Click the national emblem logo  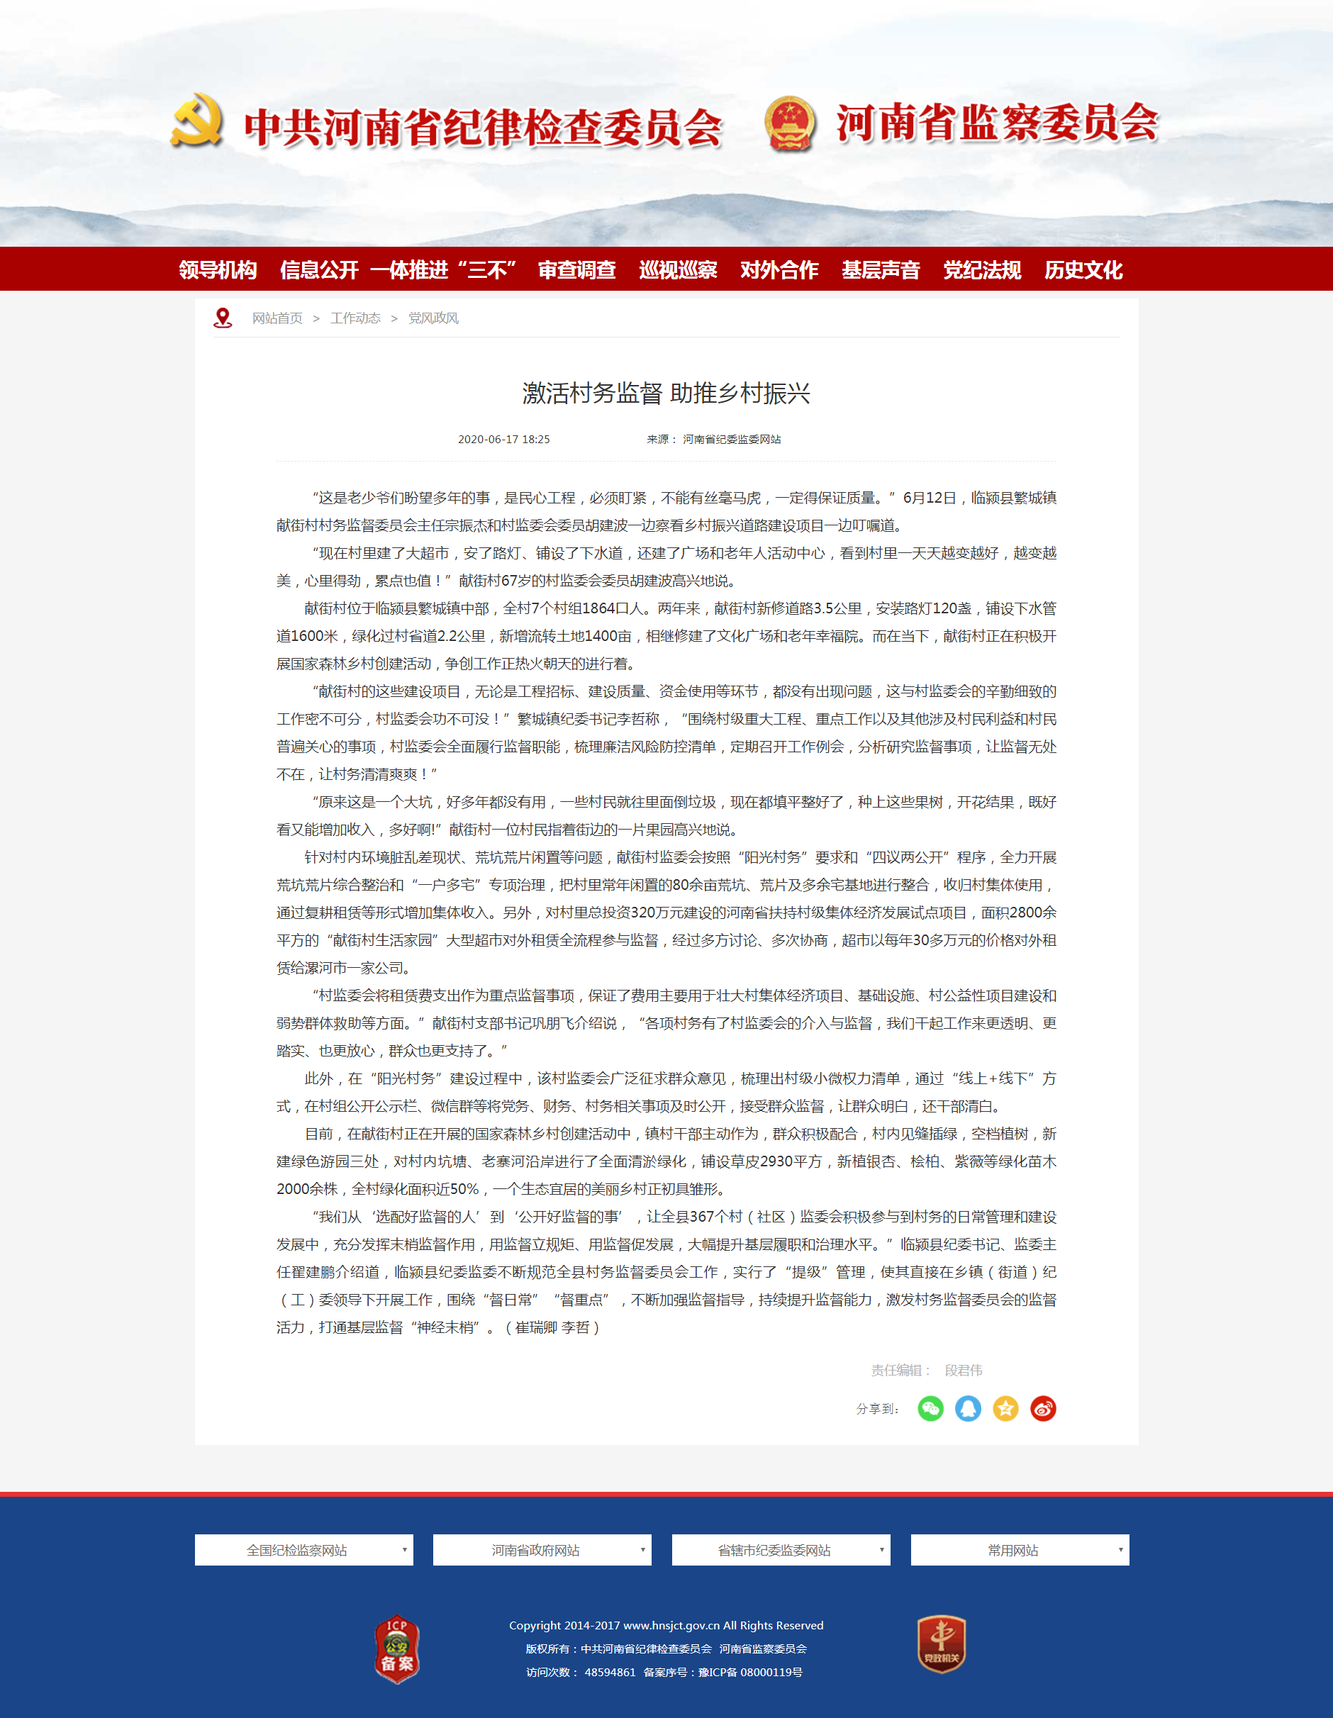click(x=790, y=123)
